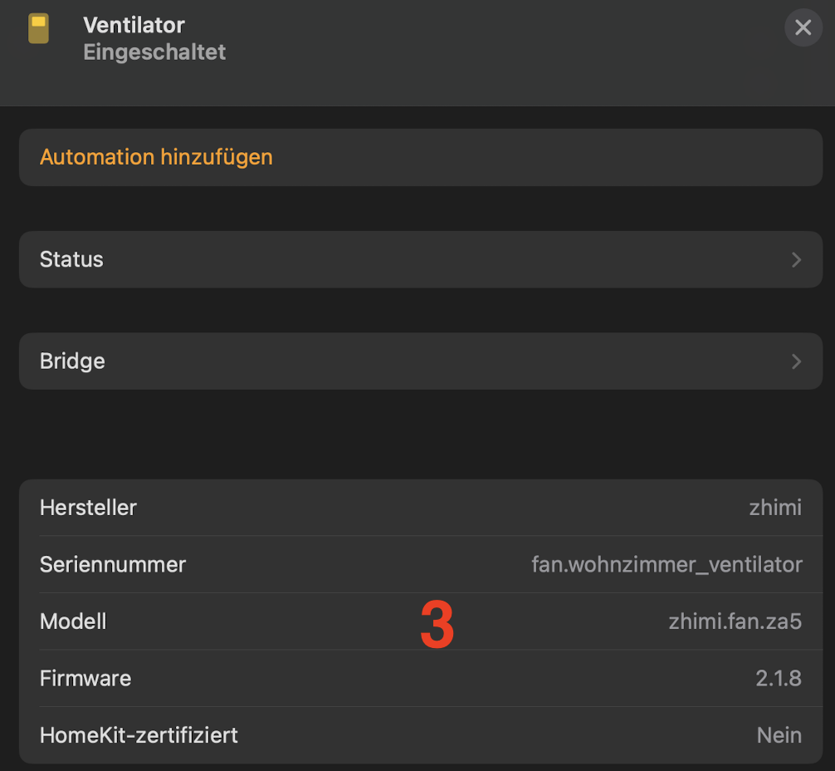The height and width of the screenshot is (771, 835).
Task: Expand the Status section
Action: (421, 259)
